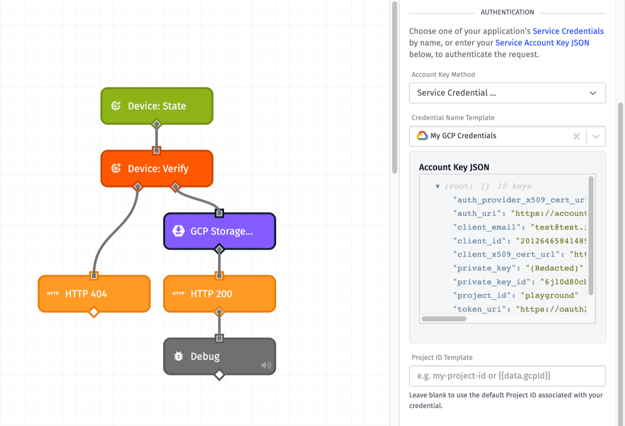This screenshot has height=426, width=625.
Task: Click the Debug node bug icon
Action: point(179,356)
